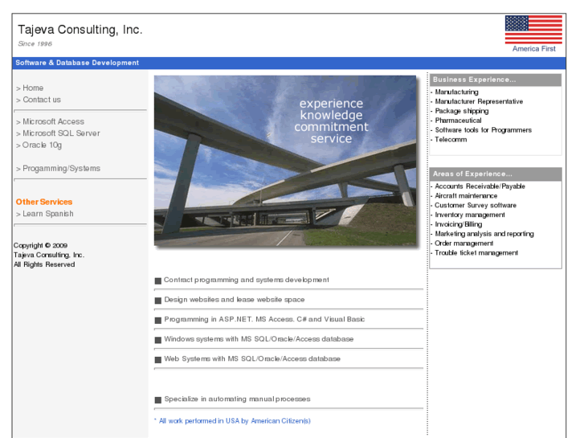
Task: Click square bullet beside 'Windows systems'
Action: click(x=158, y=340)
